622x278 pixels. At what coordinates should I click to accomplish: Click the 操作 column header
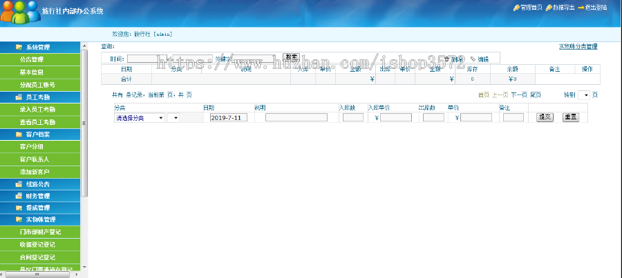(587, 69)
